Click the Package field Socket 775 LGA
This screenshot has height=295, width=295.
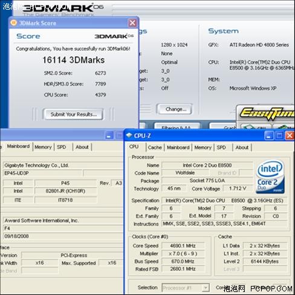pyautogui.click(x=207, y=181)
